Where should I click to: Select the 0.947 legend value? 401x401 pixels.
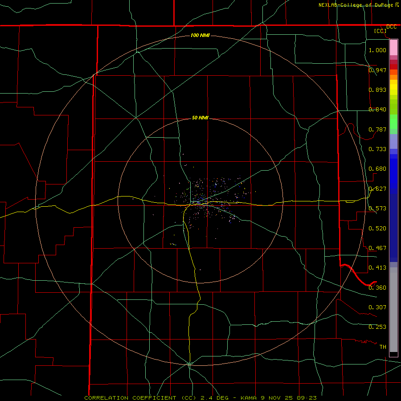[x=377, y=70]
